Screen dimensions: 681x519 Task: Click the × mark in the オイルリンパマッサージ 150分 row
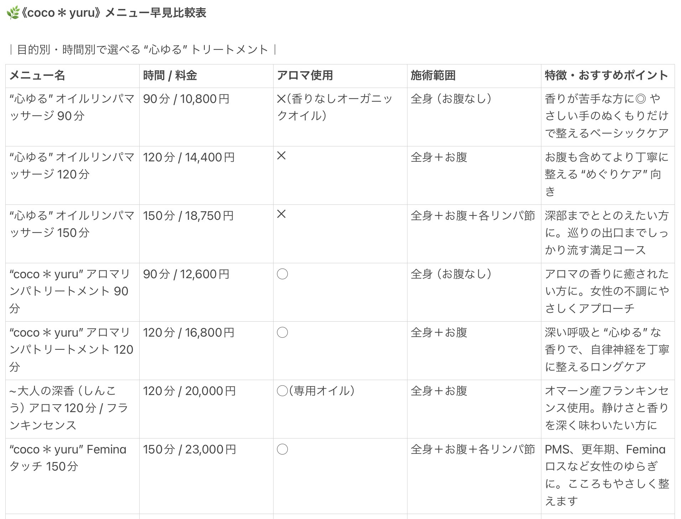[281, 214]
